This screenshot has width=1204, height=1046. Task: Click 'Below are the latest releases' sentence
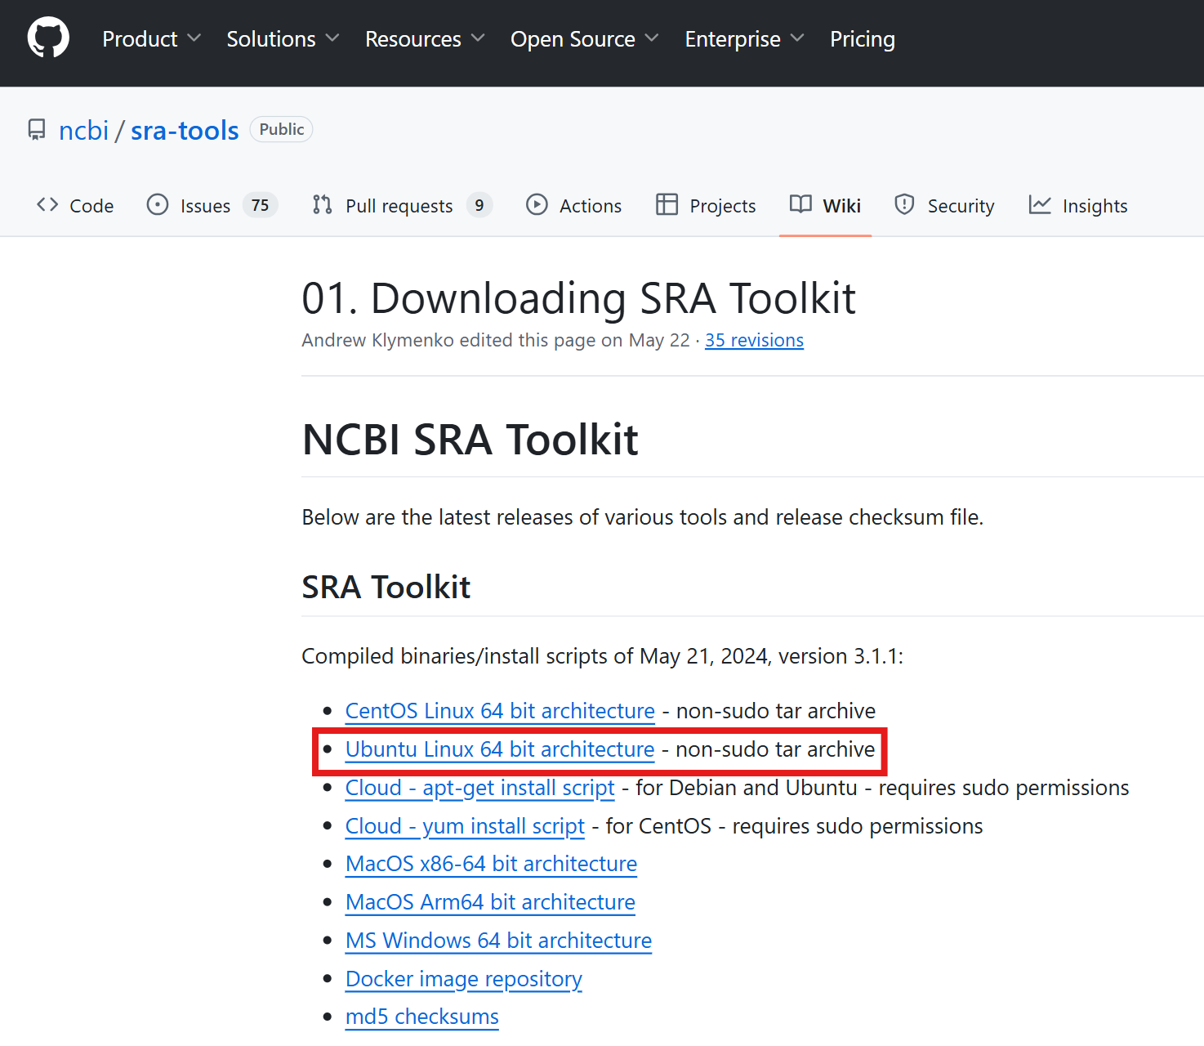642,517
